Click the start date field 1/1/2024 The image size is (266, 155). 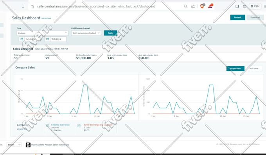32,39
